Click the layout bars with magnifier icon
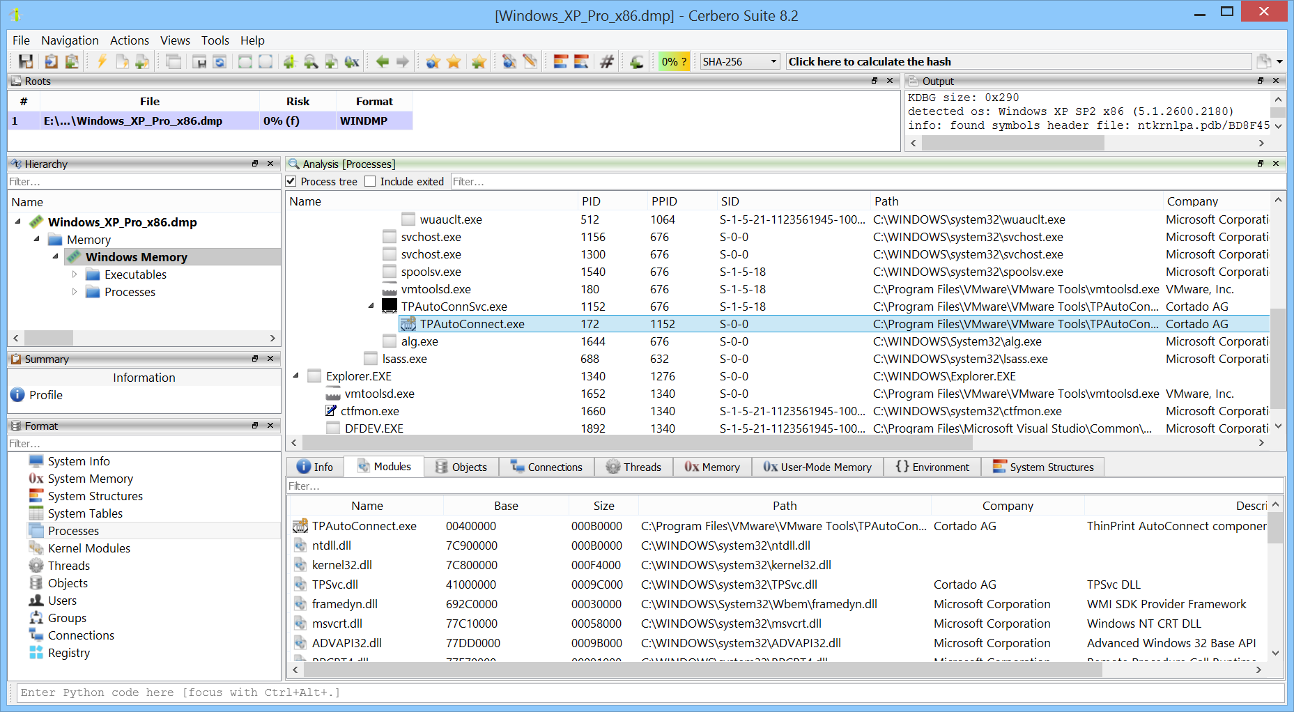The width and height of the screenshot is (1294, 712). (x=581, y=61)
